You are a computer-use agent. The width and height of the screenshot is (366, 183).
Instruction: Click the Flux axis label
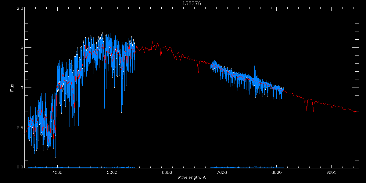[12, 88]
